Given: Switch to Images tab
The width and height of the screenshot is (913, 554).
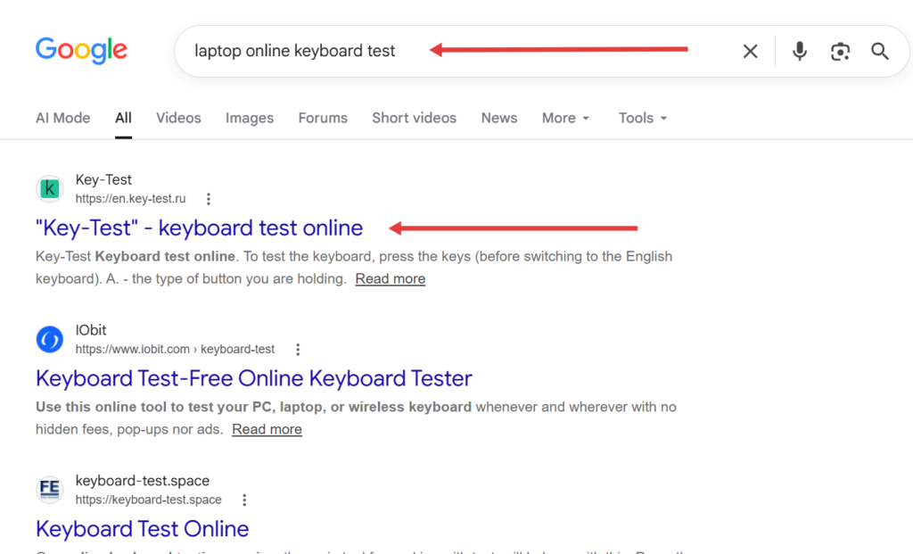Looking at the screenshot, I should pos(250,119).
